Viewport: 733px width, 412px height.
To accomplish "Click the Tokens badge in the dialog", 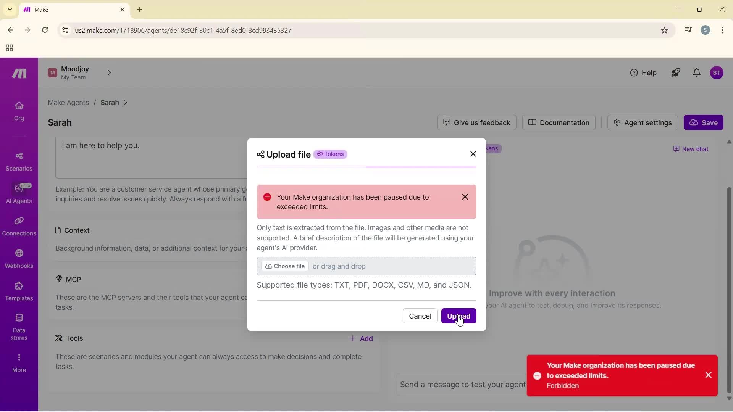I will coord(330,154).
